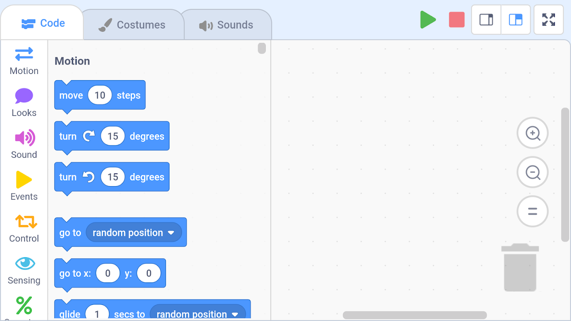This screenshot has height=321, width=571.
Task: Click the block palette scrollbar handle
Action: [262, 49]
